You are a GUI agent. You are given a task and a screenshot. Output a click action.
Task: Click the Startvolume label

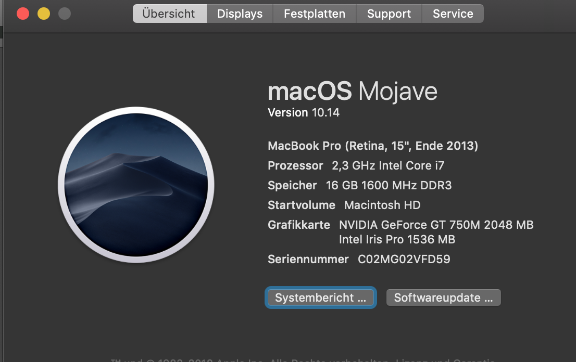tap(301, 205)
